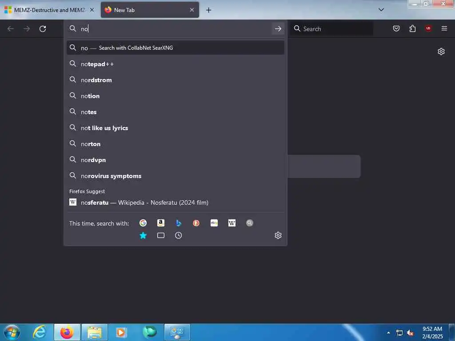This screenshot has height=341, width=455.
Task: Close the MEMZ-Destructive tab
Action: click(92, 10)
